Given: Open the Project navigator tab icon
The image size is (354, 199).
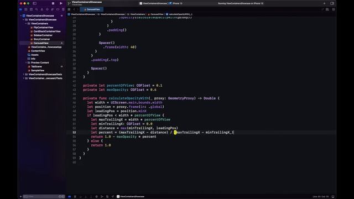Looking at the screenshot, I should [x=20, y=9].
